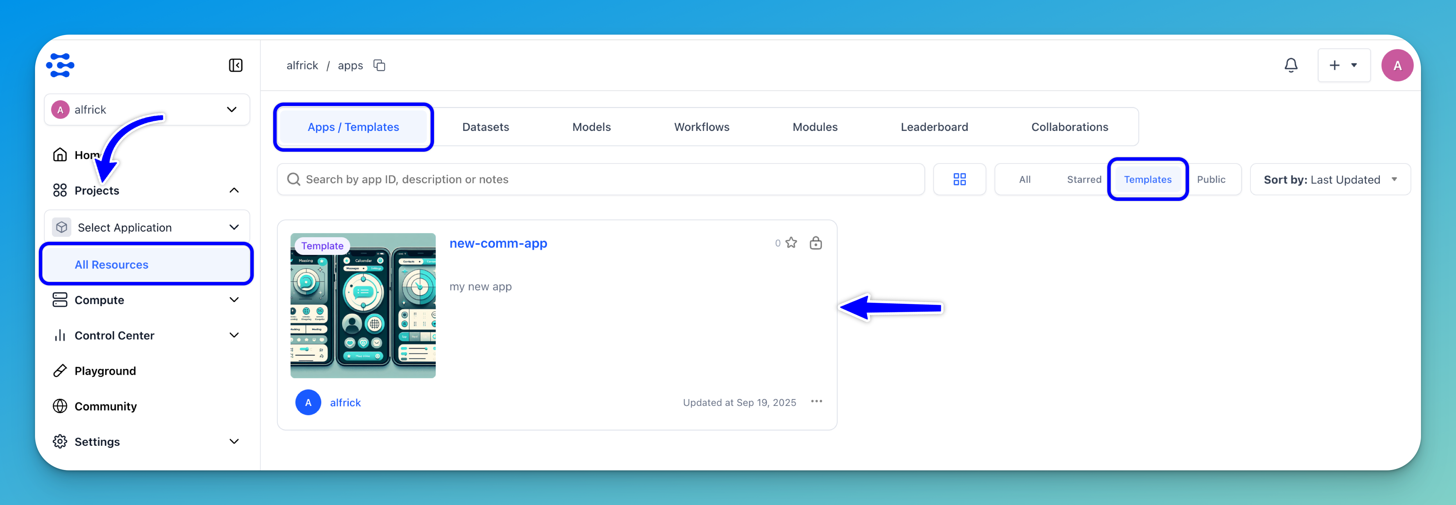This screenshot has height=505, width=1456.
Task: Open the new-comm-app link
Action: click(498, 243)
